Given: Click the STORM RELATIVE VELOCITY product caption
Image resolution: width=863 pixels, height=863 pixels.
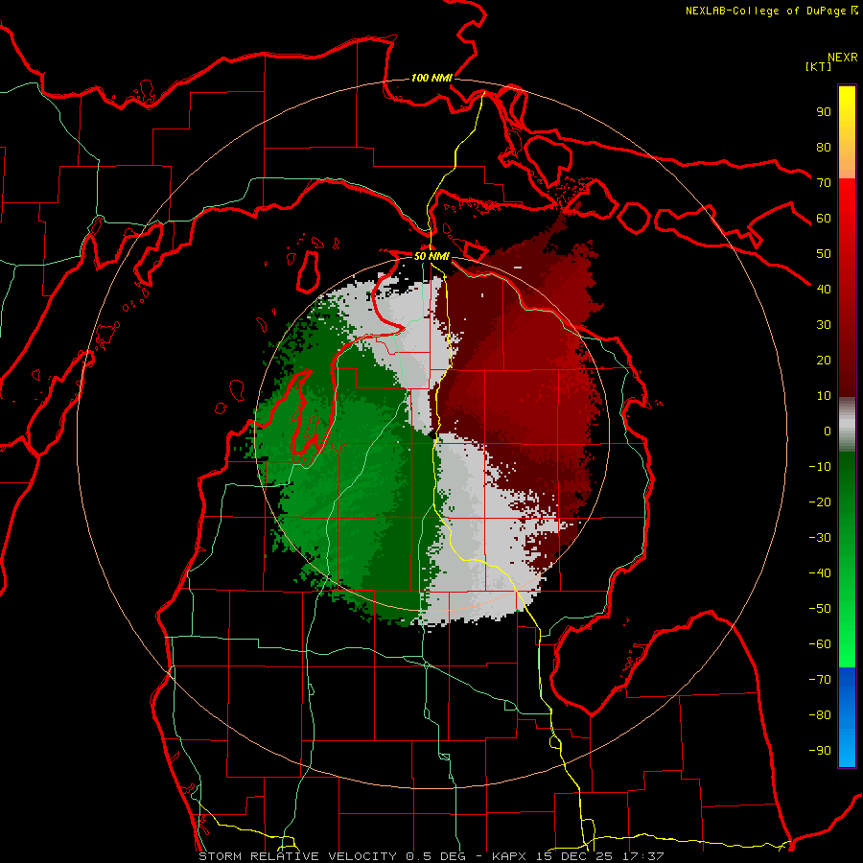Looking at the screenshot, I should (x=431, y=856).
